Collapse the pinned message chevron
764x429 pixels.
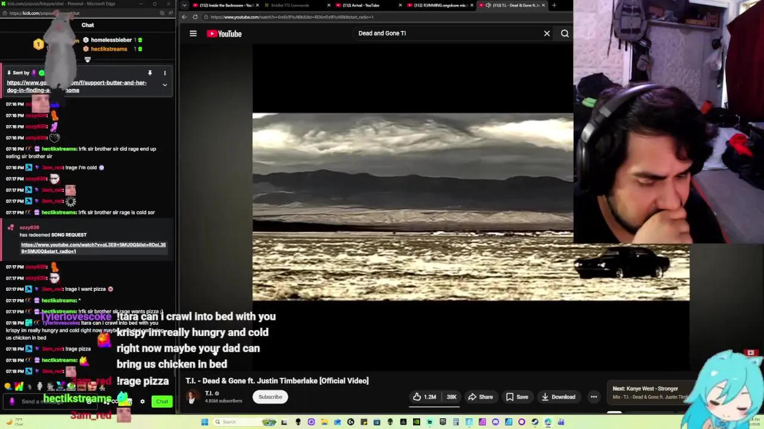click(165, 85)
